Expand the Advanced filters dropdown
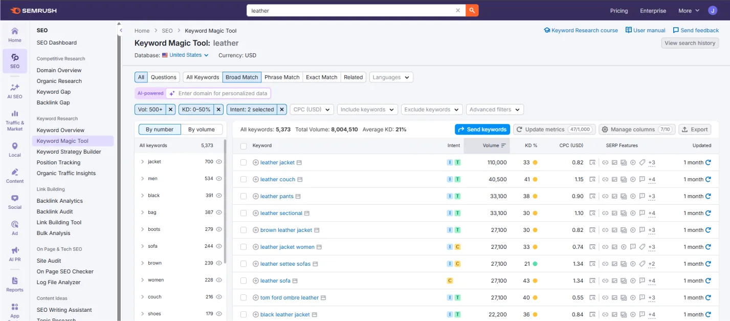Screen dimensions: 730x321 (495, 110)
